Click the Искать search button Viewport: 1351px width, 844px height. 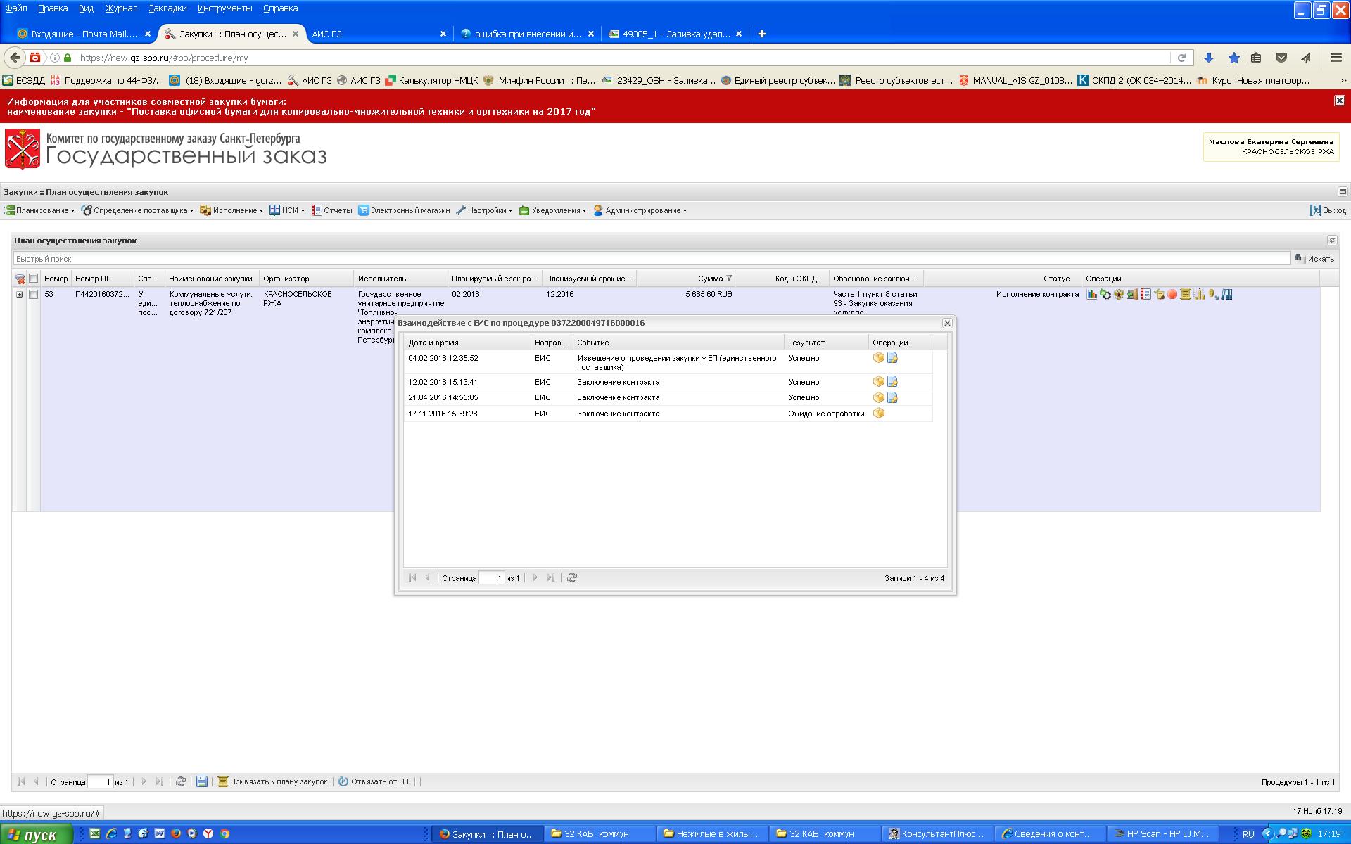pos(1314,259)
